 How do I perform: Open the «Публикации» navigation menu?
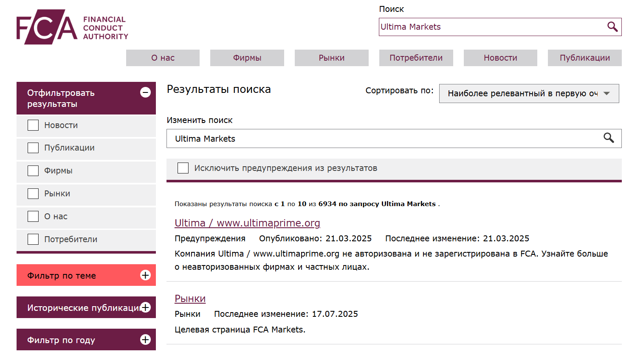(584, 58)
